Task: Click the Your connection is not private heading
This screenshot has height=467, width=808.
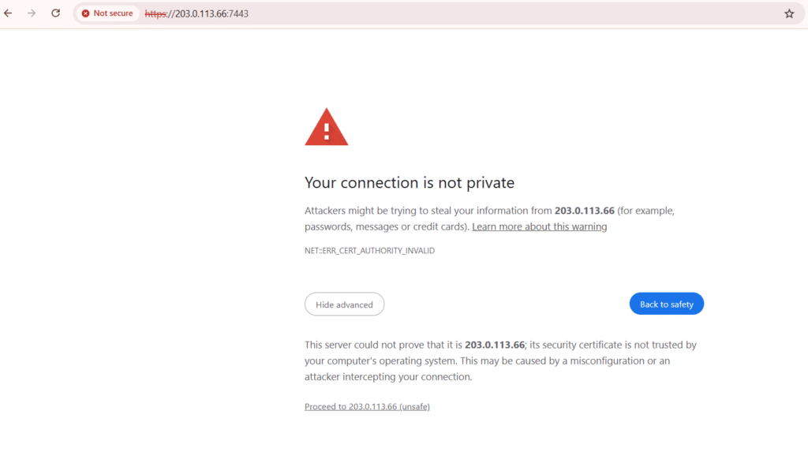Action: [410, 182]
